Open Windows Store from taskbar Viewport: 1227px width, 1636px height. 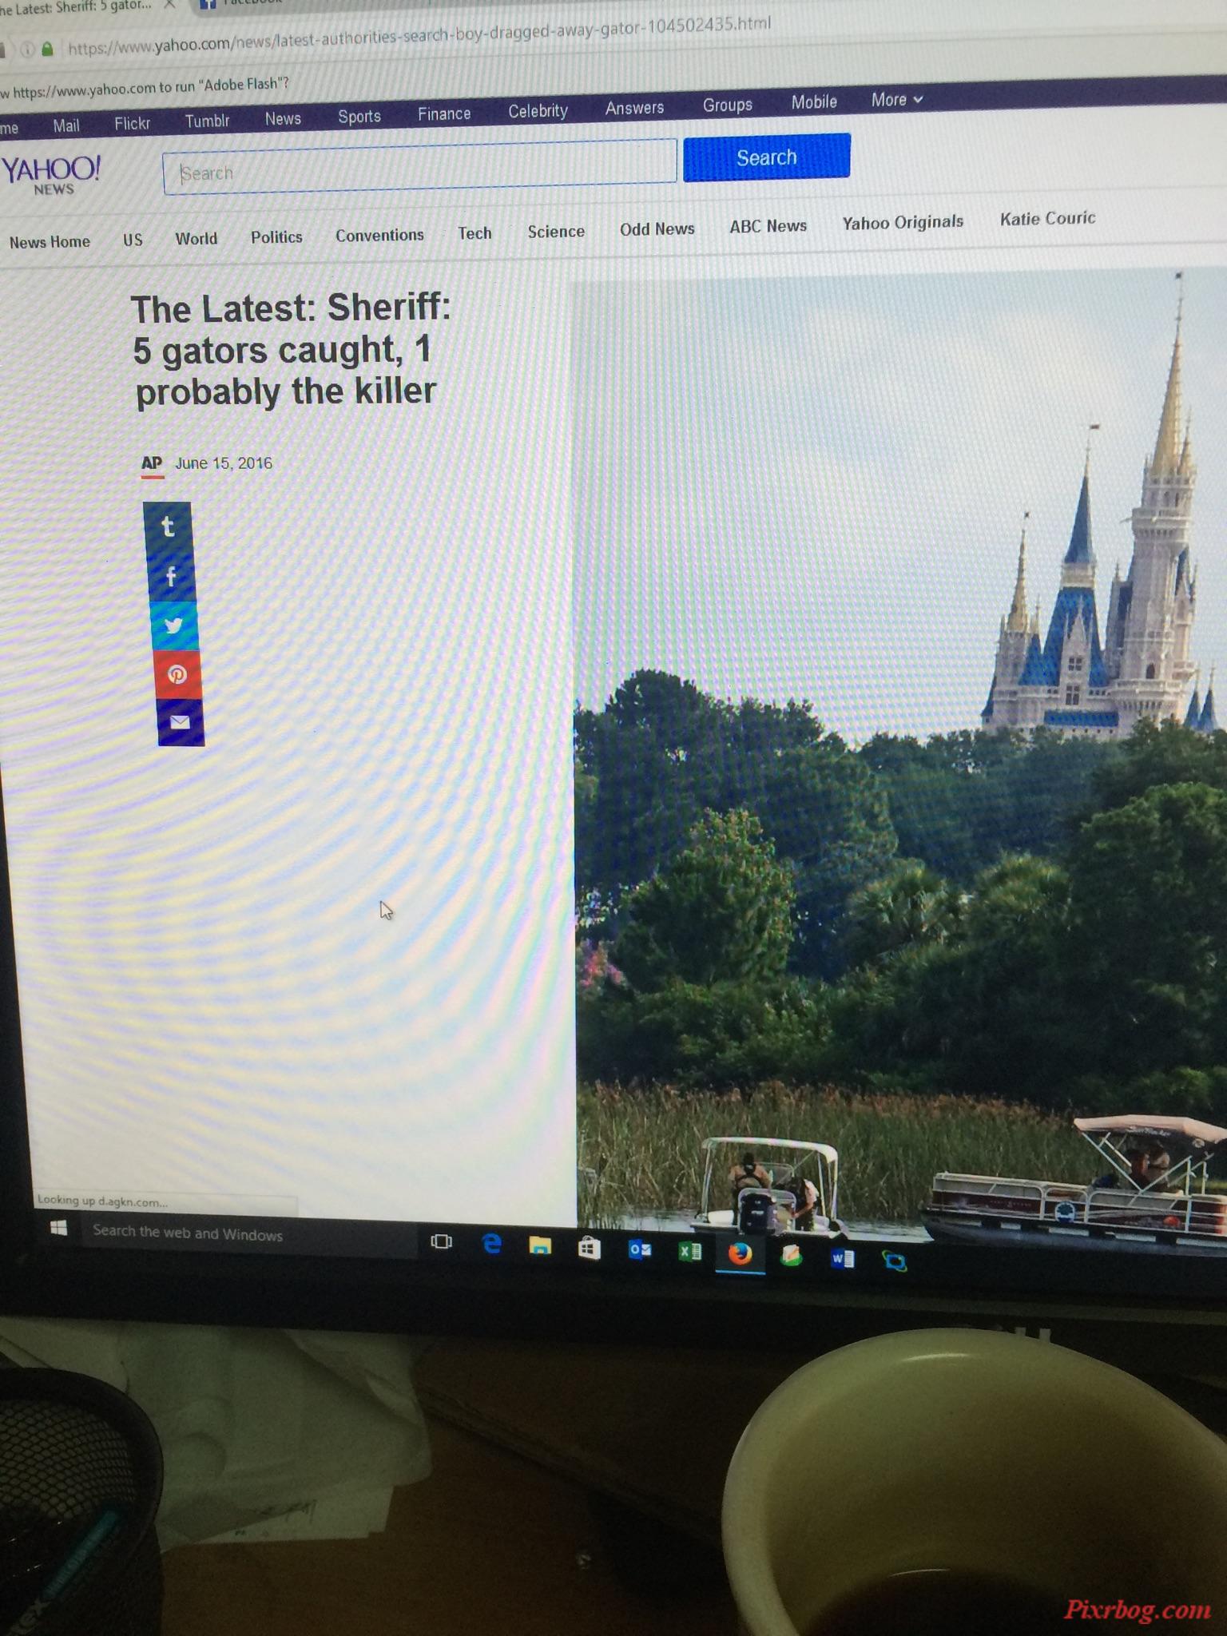tap(590, 1248)
